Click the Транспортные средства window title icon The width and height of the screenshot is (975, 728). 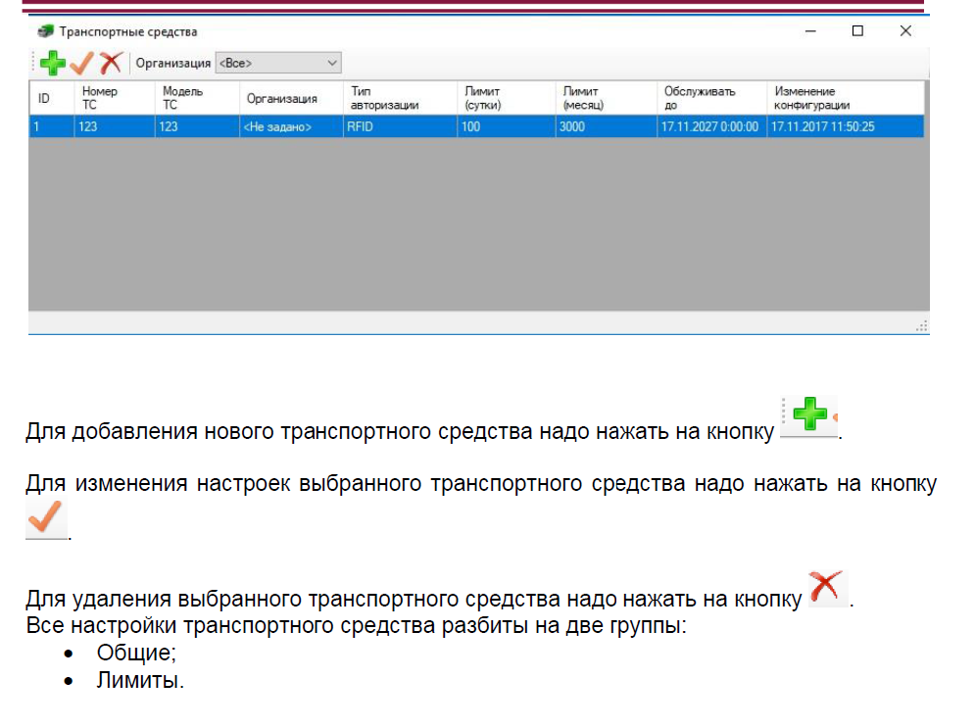pos(45,31)
